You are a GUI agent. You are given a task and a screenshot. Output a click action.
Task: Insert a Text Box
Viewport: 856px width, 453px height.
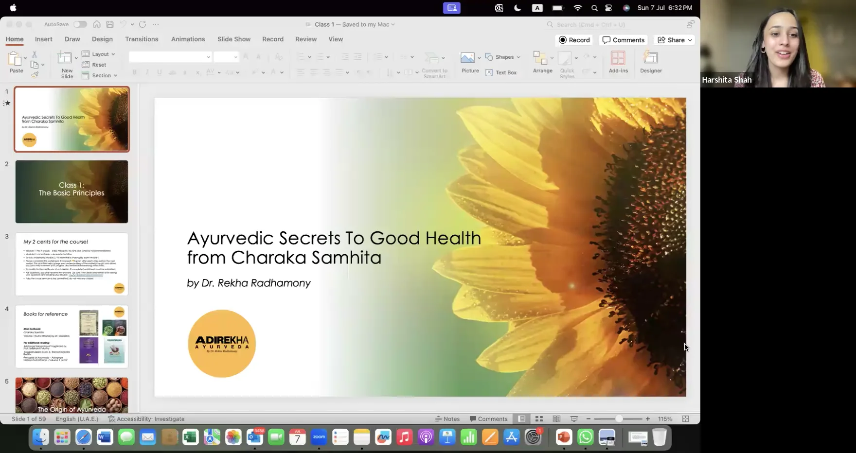tap(502, 72)
